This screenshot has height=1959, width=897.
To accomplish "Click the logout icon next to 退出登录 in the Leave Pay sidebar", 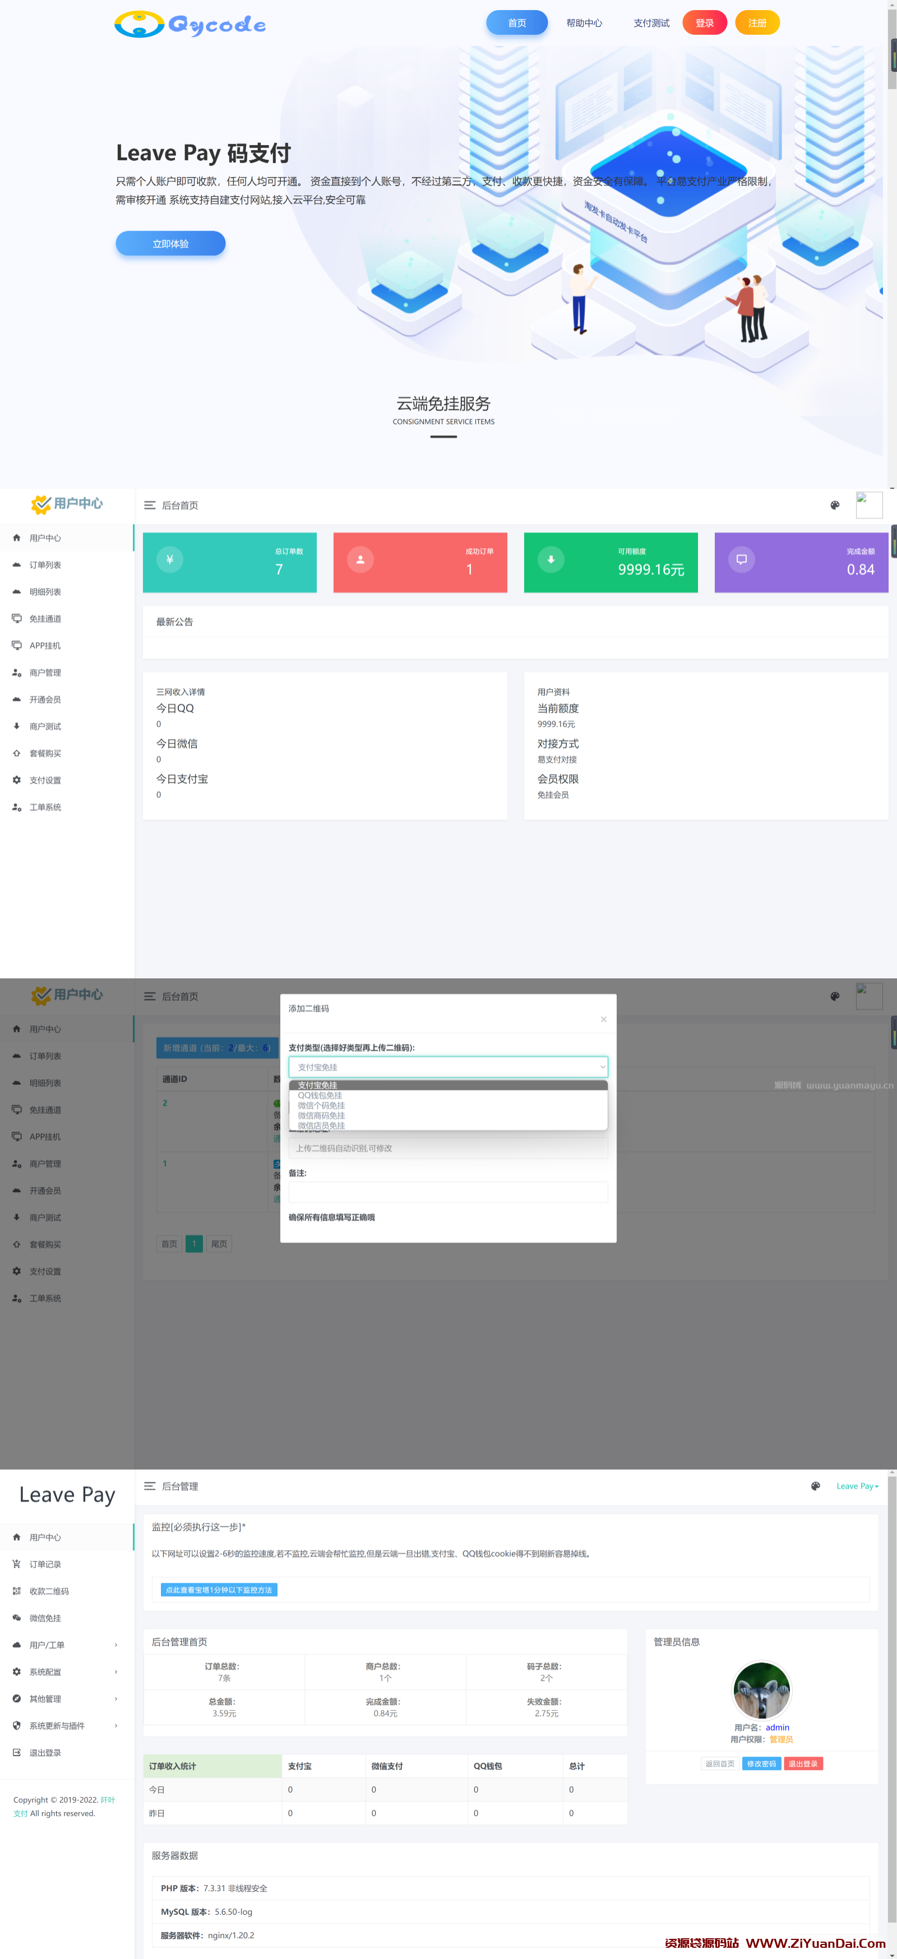I will (x=17, y=1752).
